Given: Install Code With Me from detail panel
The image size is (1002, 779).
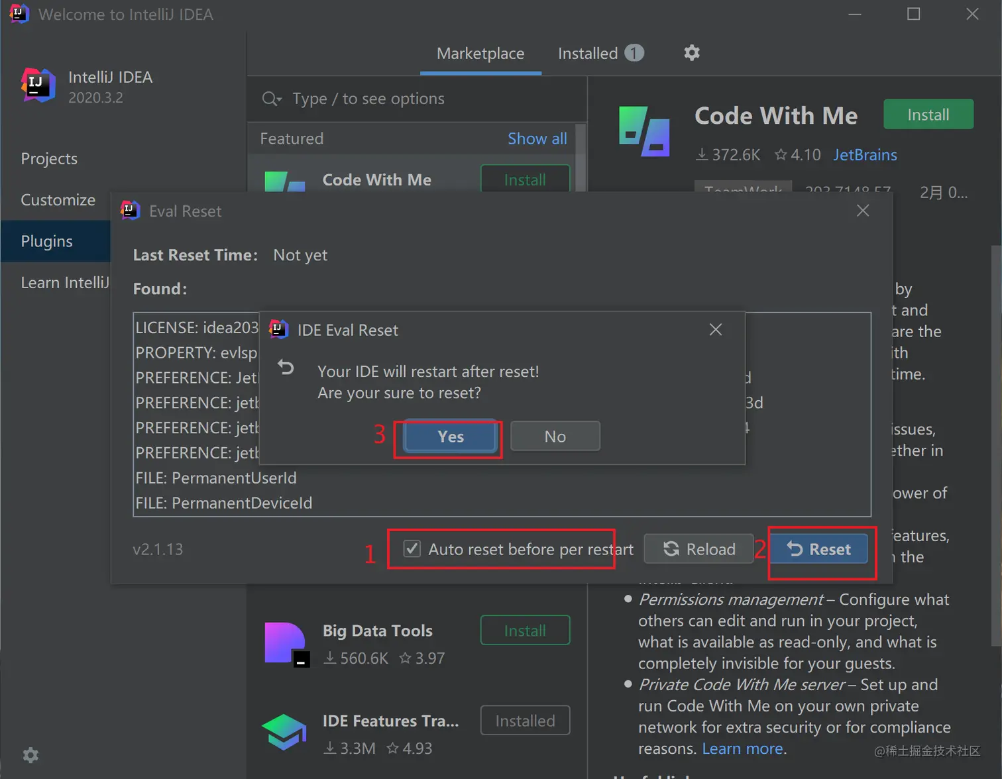Looking at the screenshot, I should tap(928, 115).
